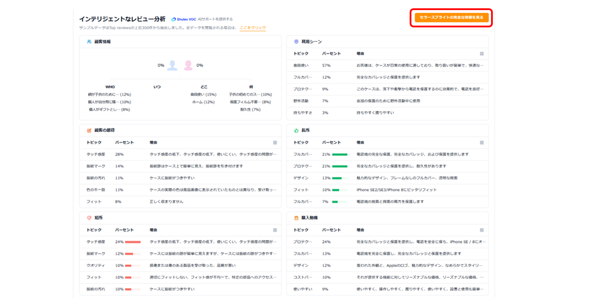Select the 普段使い 57% row in 利用シーン
The image size is (602, 308).
[x=388, y=65]
